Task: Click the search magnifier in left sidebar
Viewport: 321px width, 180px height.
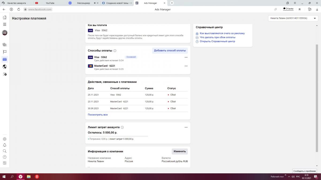Action: pyautogui.click(x=5, y=151)
